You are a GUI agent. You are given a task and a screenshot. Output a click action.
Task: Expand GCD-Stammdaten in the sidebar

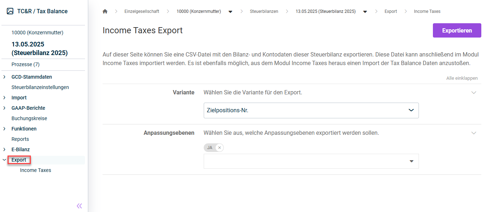coord(4,77)
